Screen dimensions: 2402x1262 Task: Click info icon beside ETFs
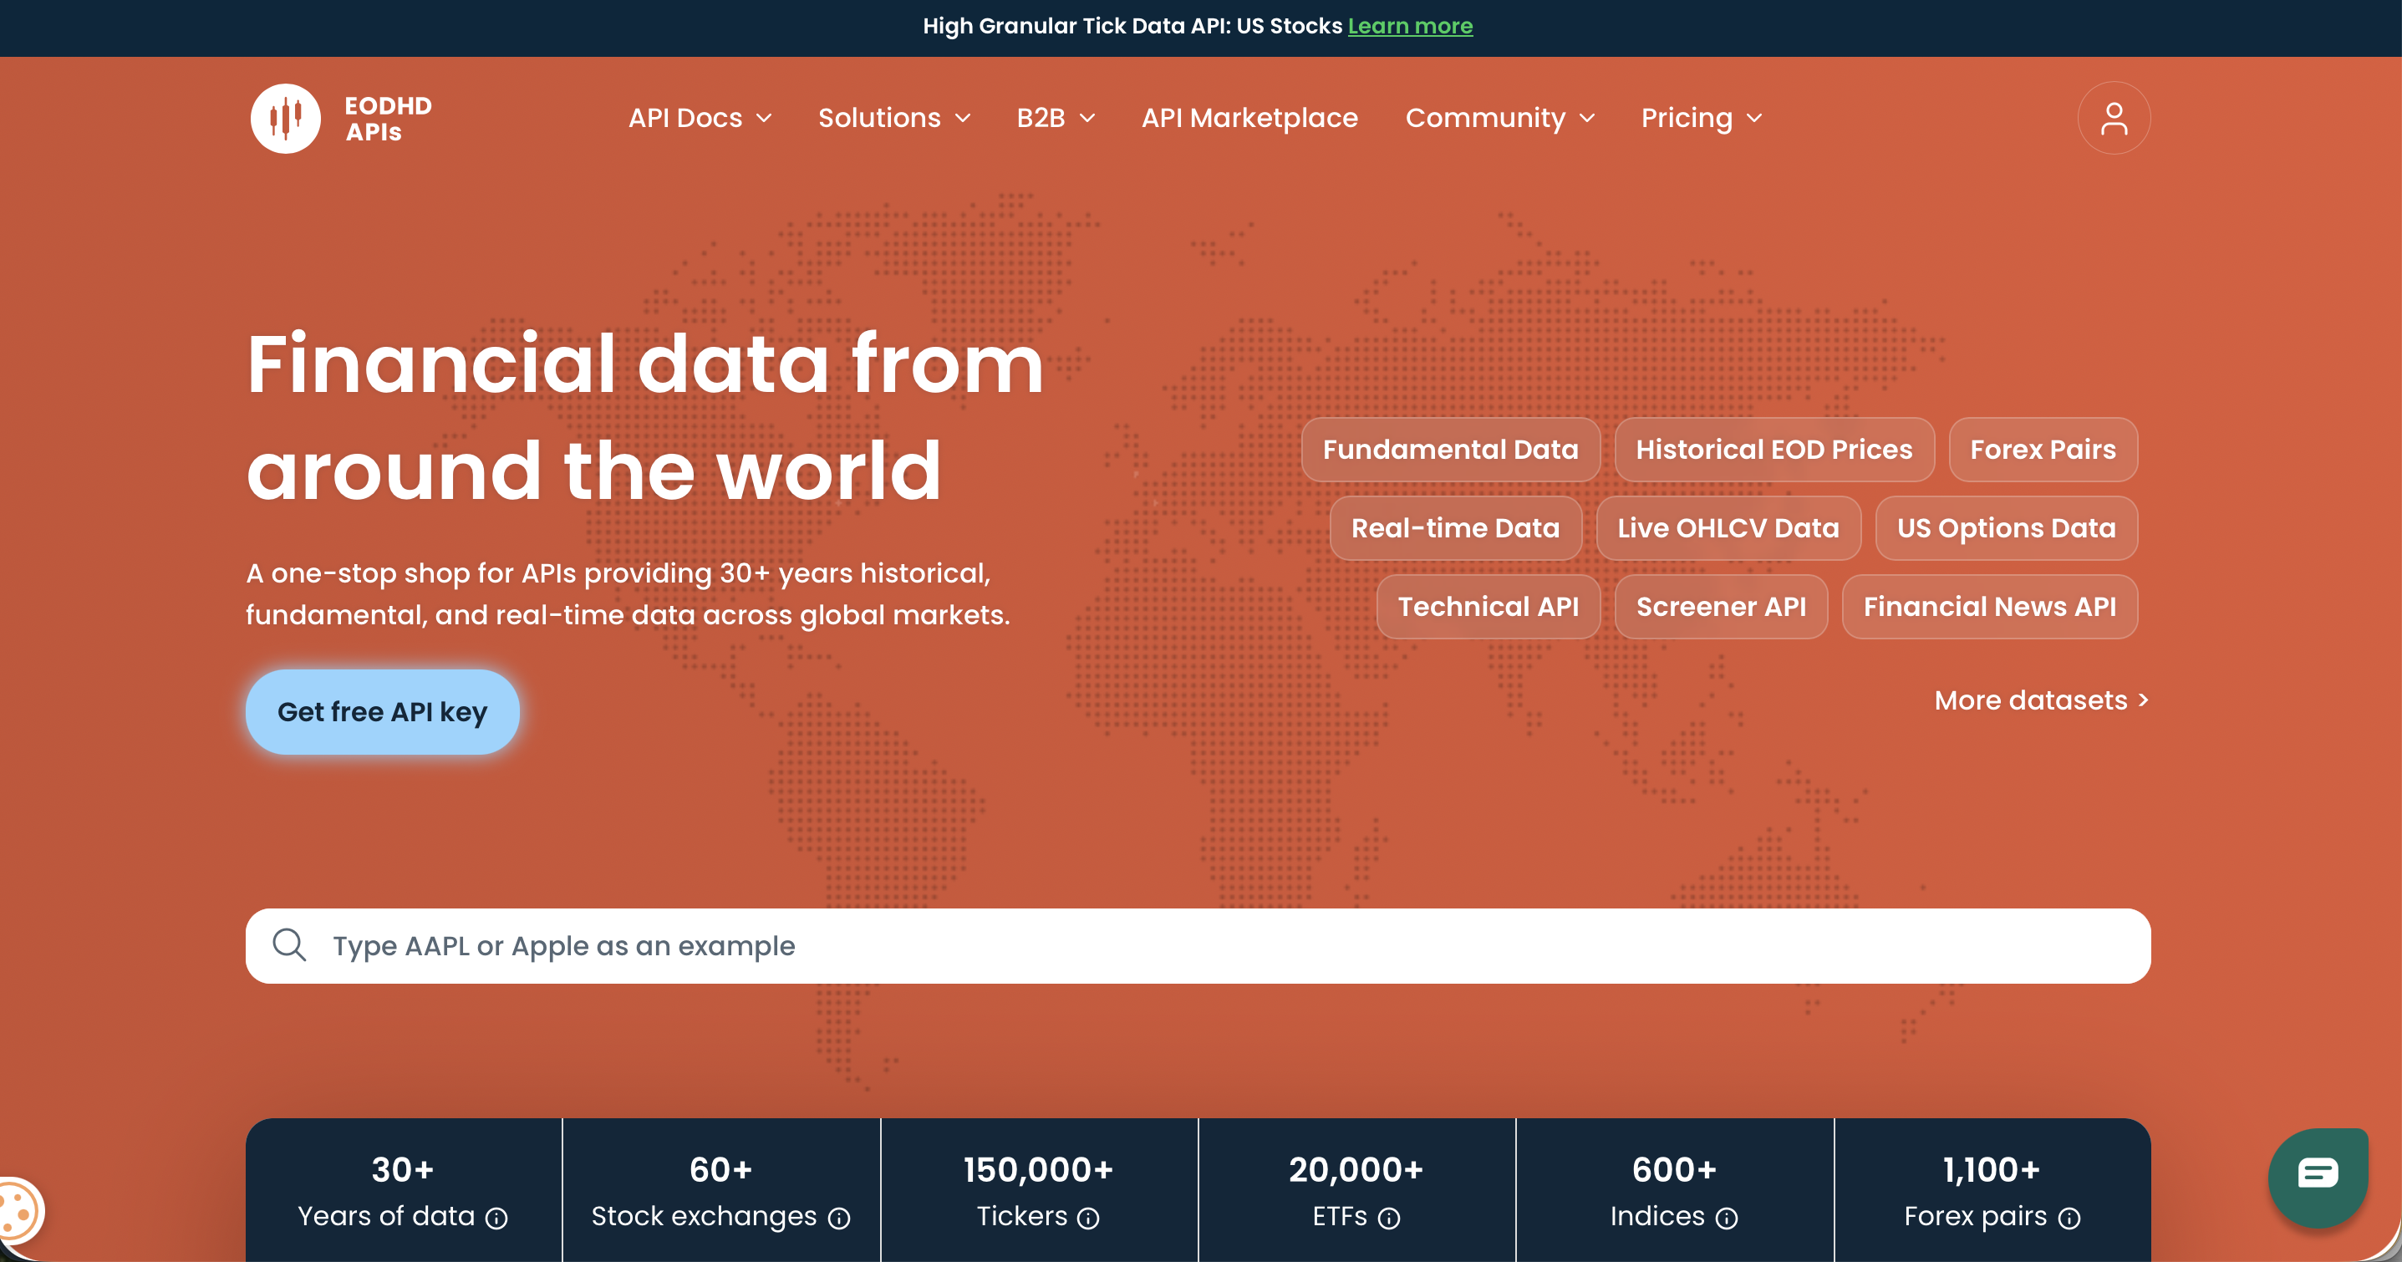point(1389,1219)
